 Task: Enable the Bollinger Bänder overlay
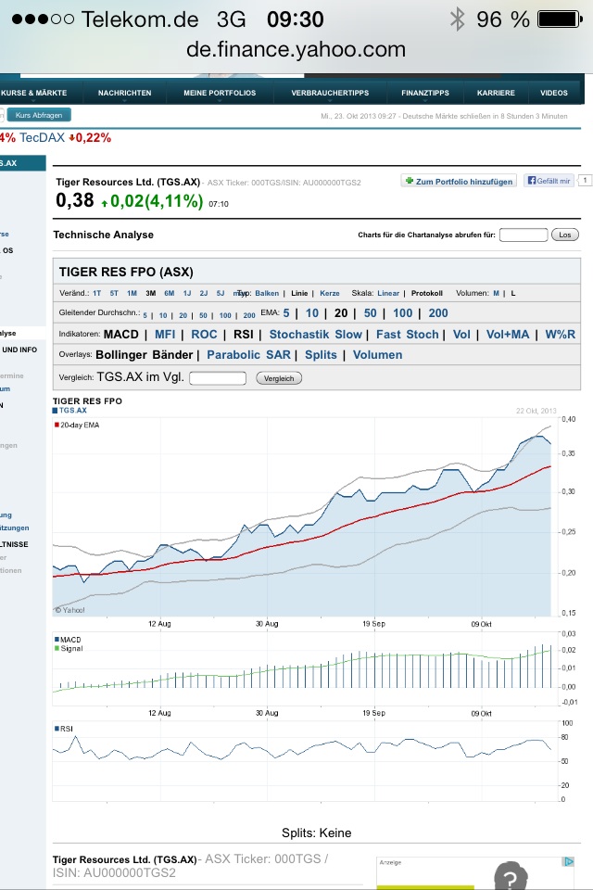(x=145, y=356)
